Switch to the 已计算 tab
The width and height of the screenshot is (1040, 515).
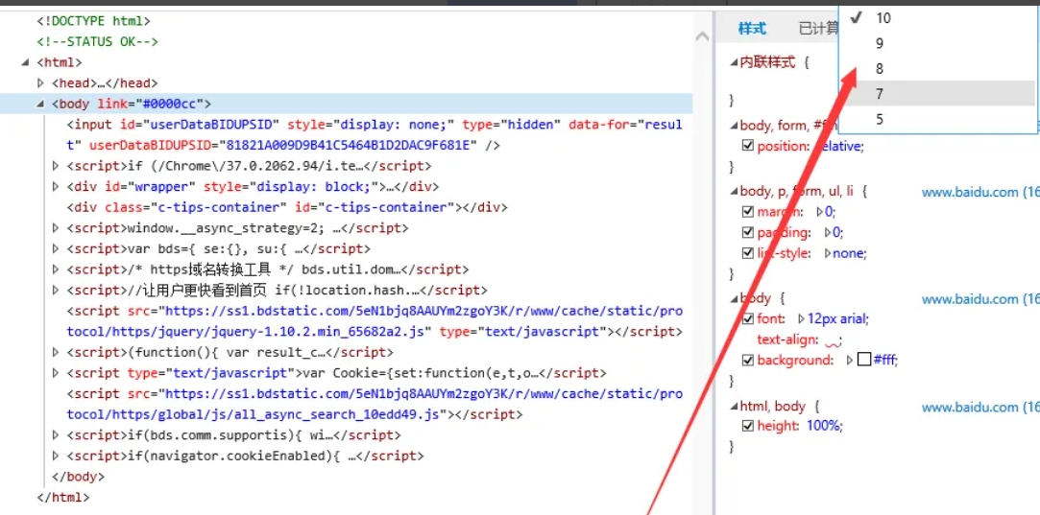click(818, 29)
